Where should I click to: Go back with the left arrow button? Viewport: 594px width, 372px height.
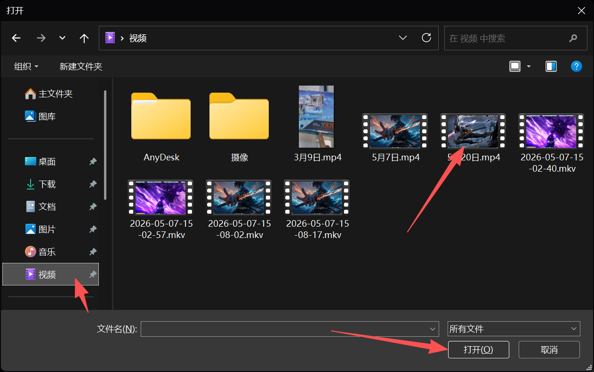[x=16, y=39]
